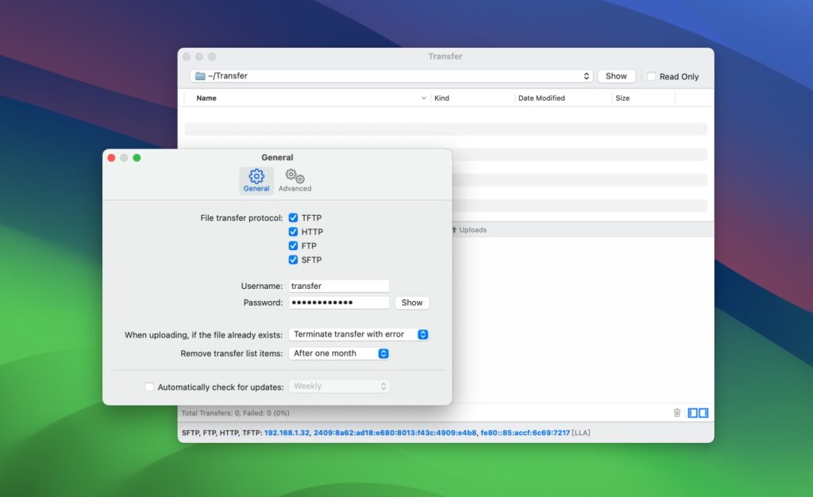Click the upload arrow icon beside Uploads
The image size is (813, 497).
453,229
